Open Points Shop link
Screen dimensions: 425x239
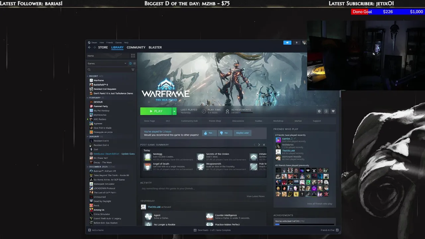pos(215,121)
